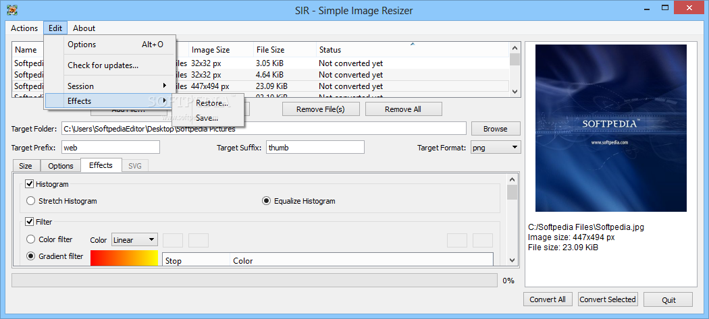Focus the Target Prefix field

(111, 147)
